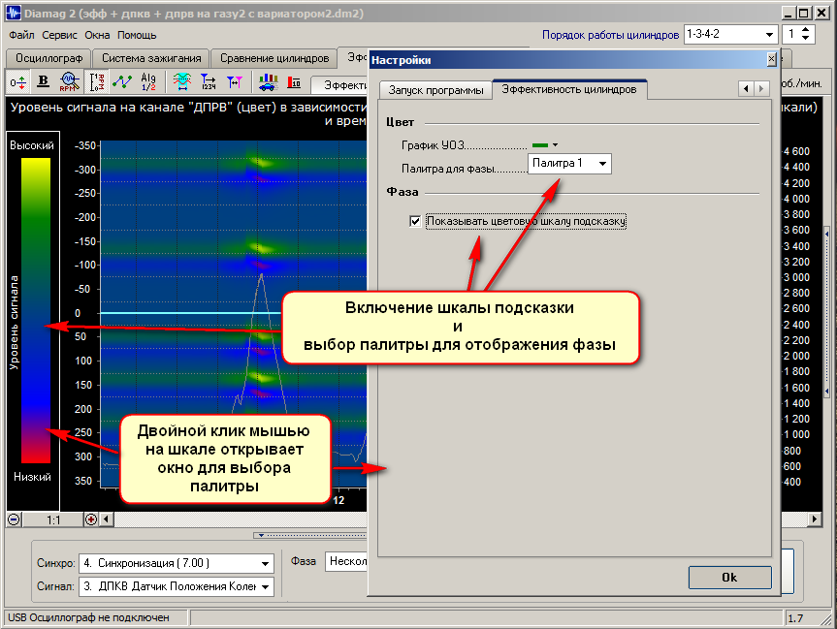This screenshot has width=837, height=629.
Task: Open the Сервис menu
Action: point(59,35)
